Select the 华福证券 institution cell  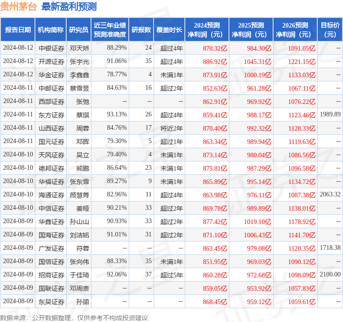click(x=51, y=182)
